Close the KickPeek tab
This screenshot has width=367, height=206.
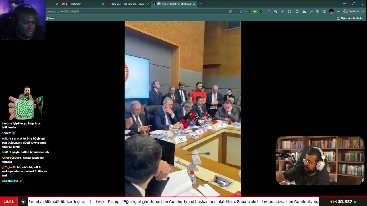(149, 4)
